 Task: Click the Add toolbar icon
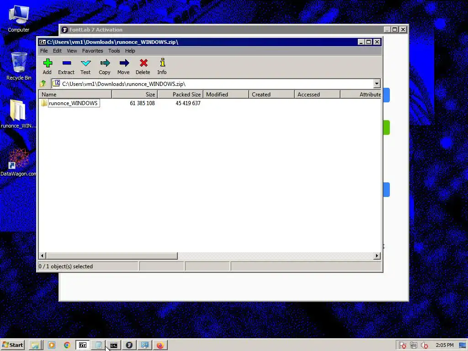(48, 63)
